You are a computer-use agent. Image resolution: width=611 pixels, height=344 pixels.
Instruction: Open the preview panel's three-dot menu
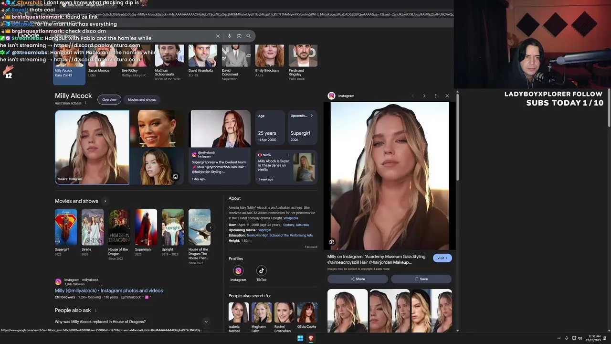(x=435, y=96)
